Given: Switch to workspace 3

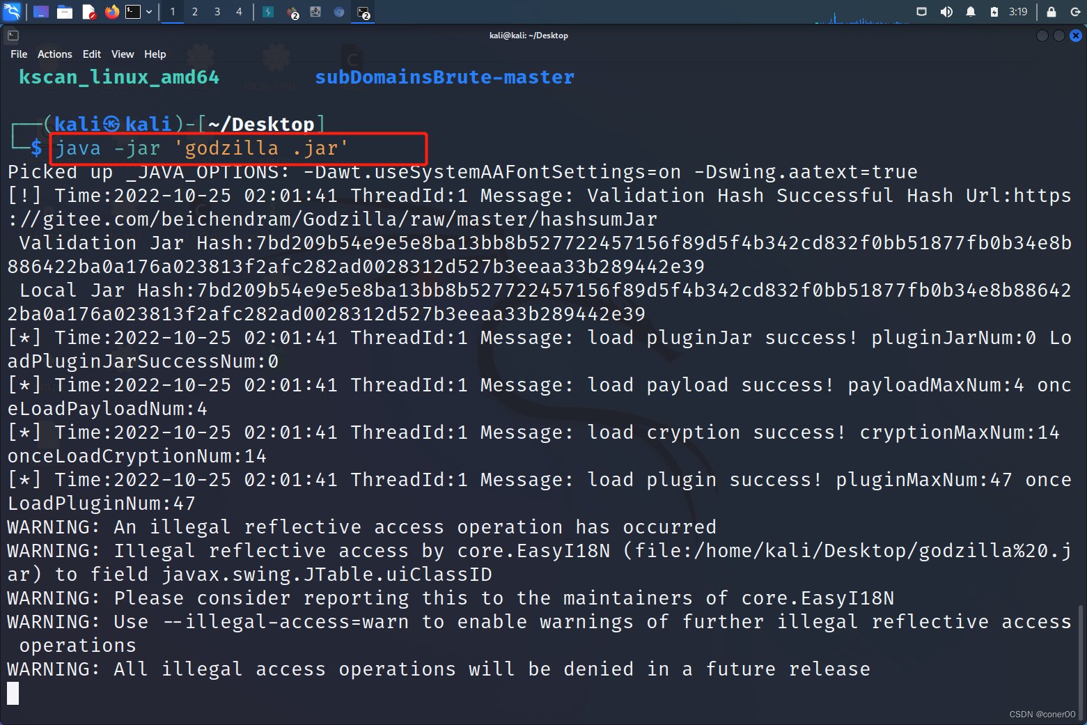Looking at the screenshot, I should 217,12.
